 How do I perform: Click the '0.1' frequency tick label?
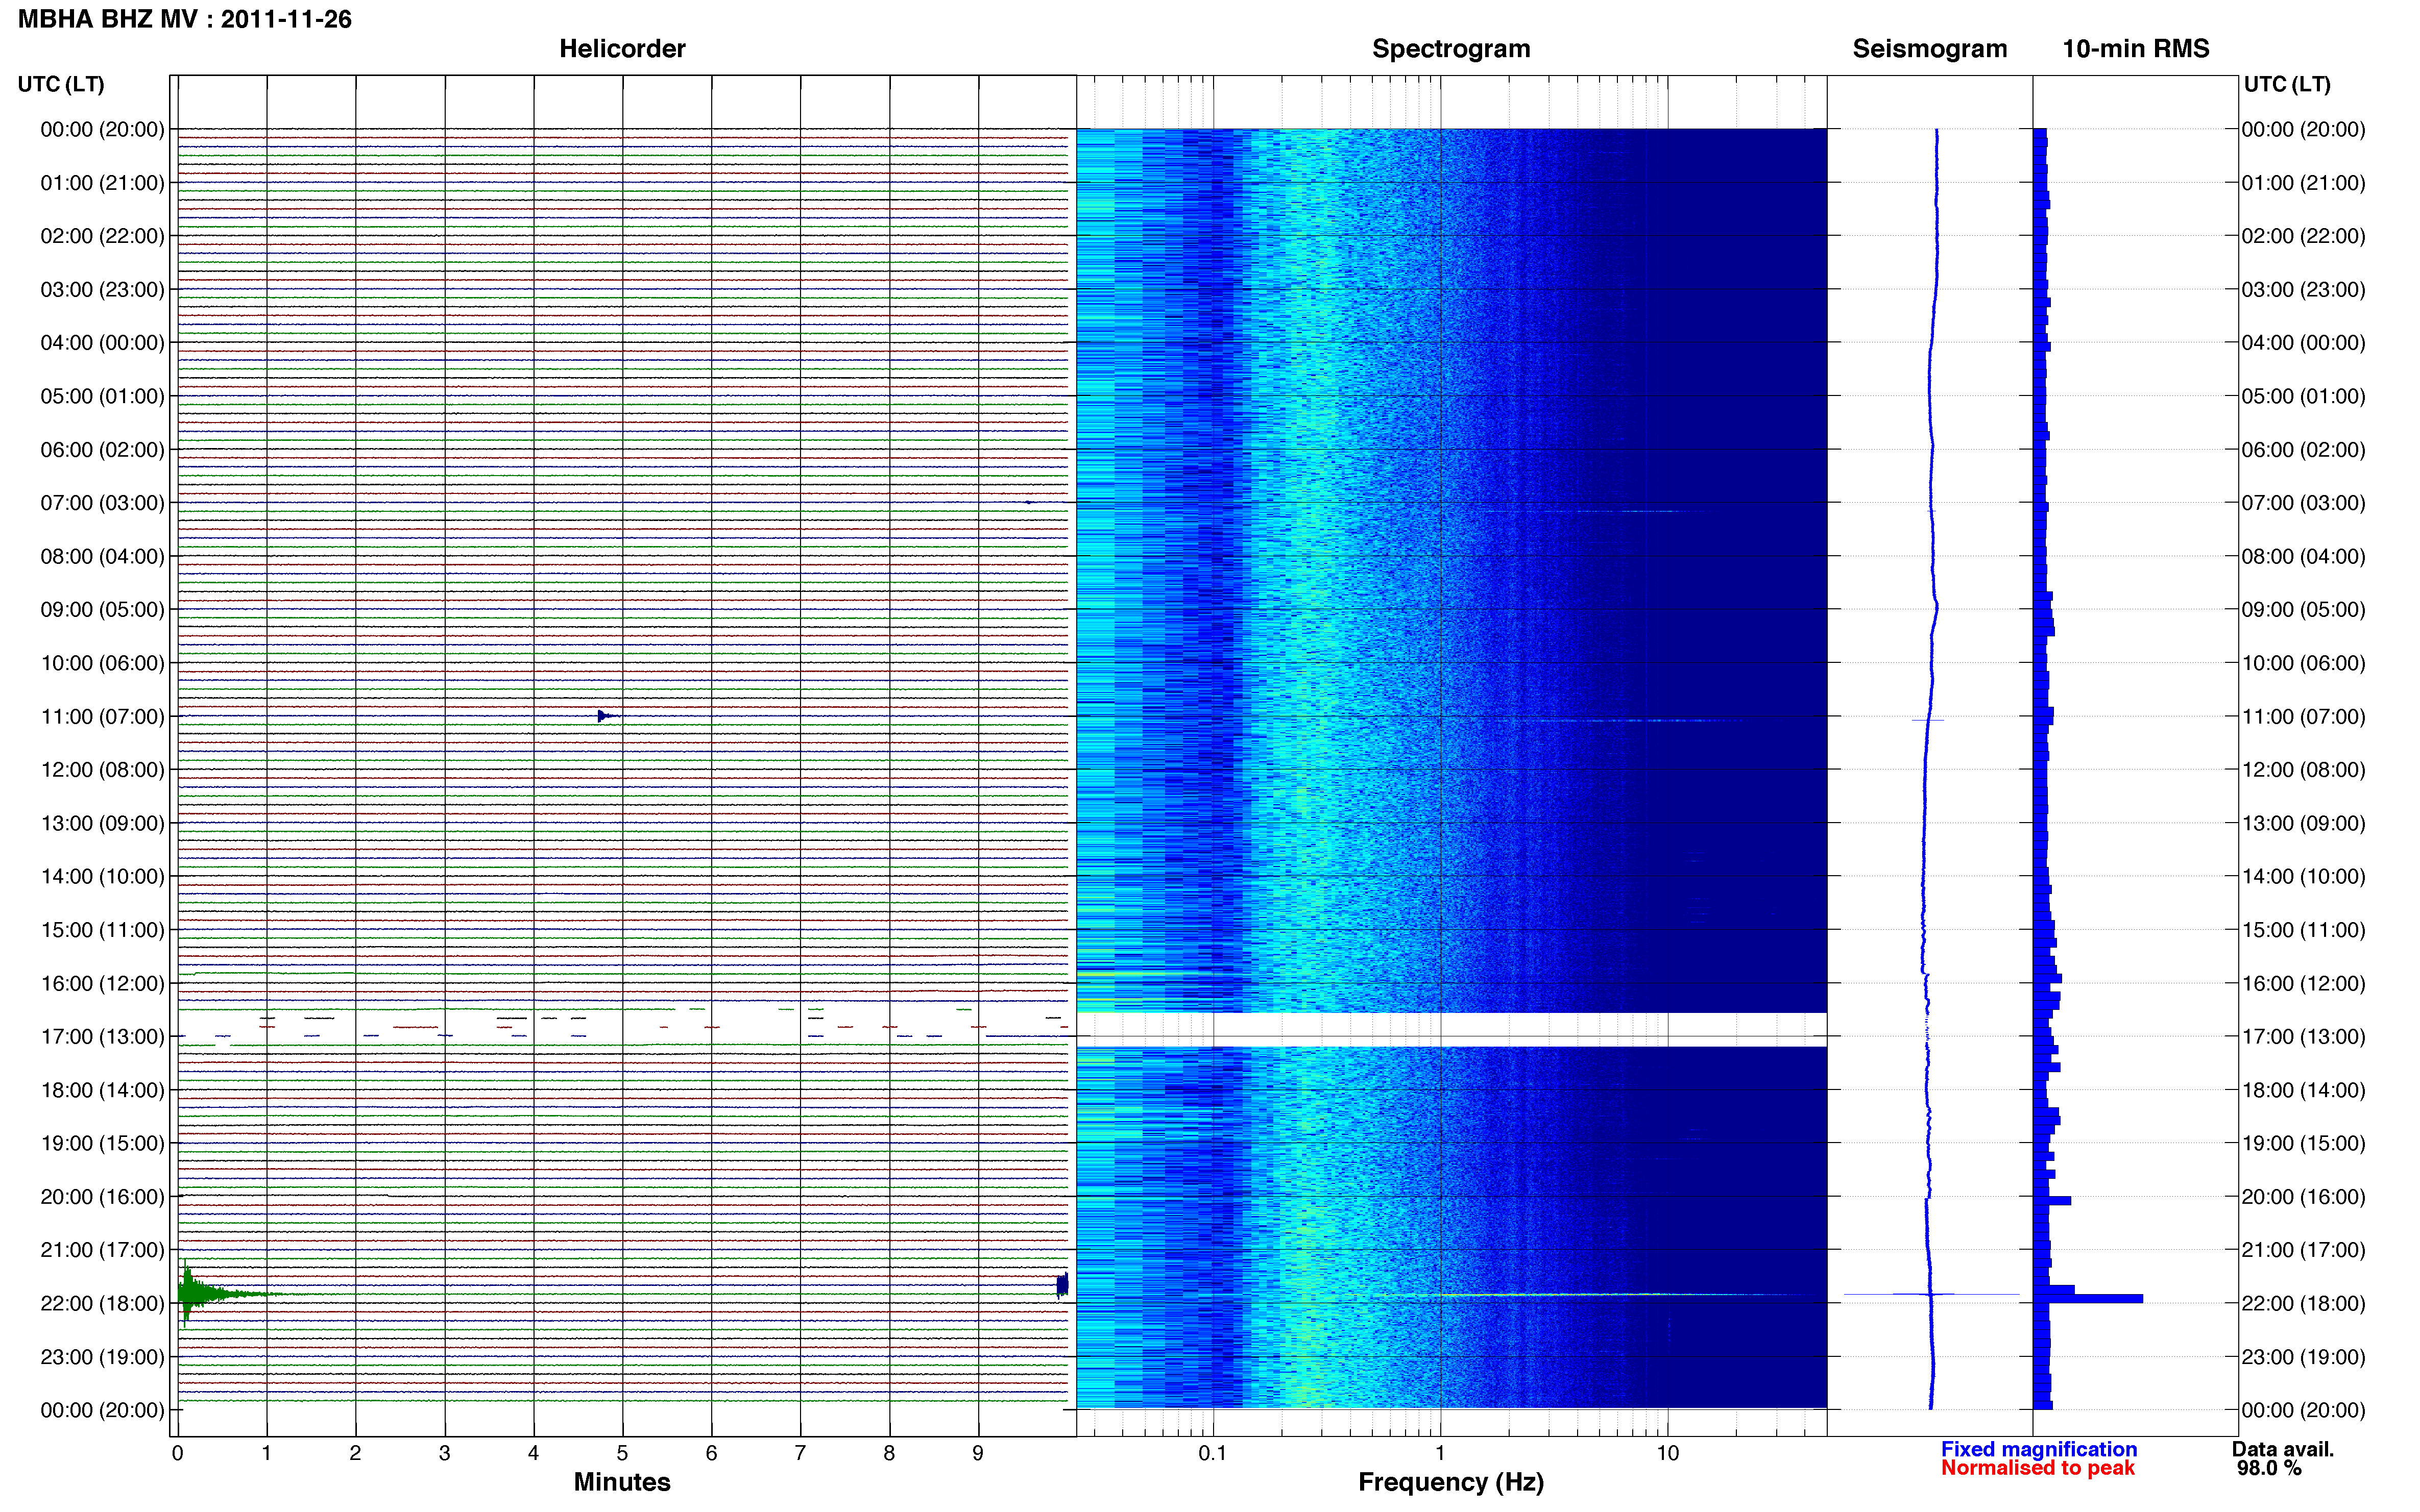[x=1213, y=1454]
